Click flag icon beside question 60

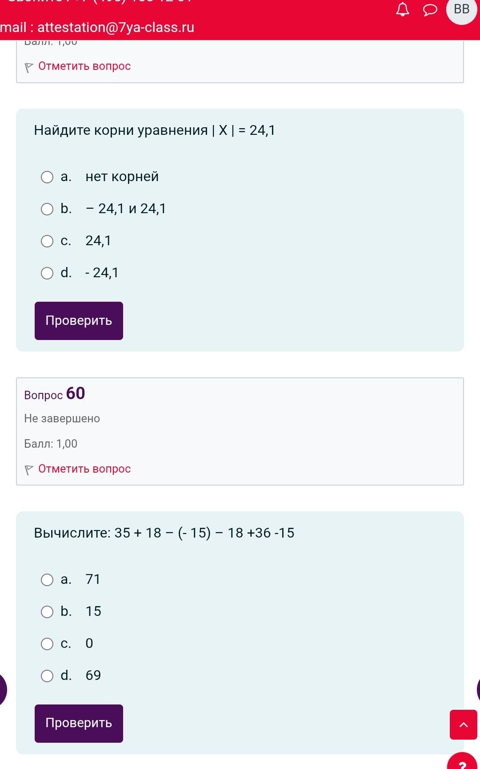pos(29,469)
